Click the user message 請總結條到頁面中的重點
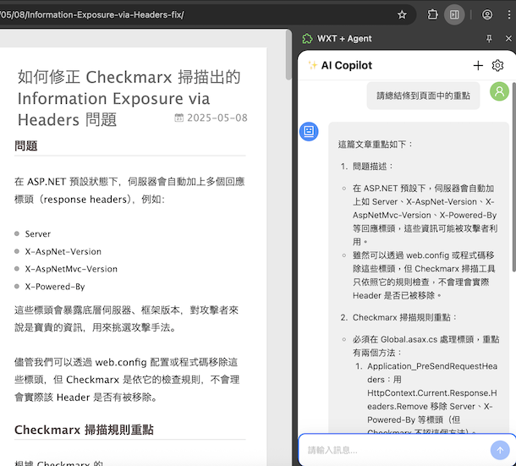This screenshot has width=516, height=466. pyautogui.click(x=423, y=96)
